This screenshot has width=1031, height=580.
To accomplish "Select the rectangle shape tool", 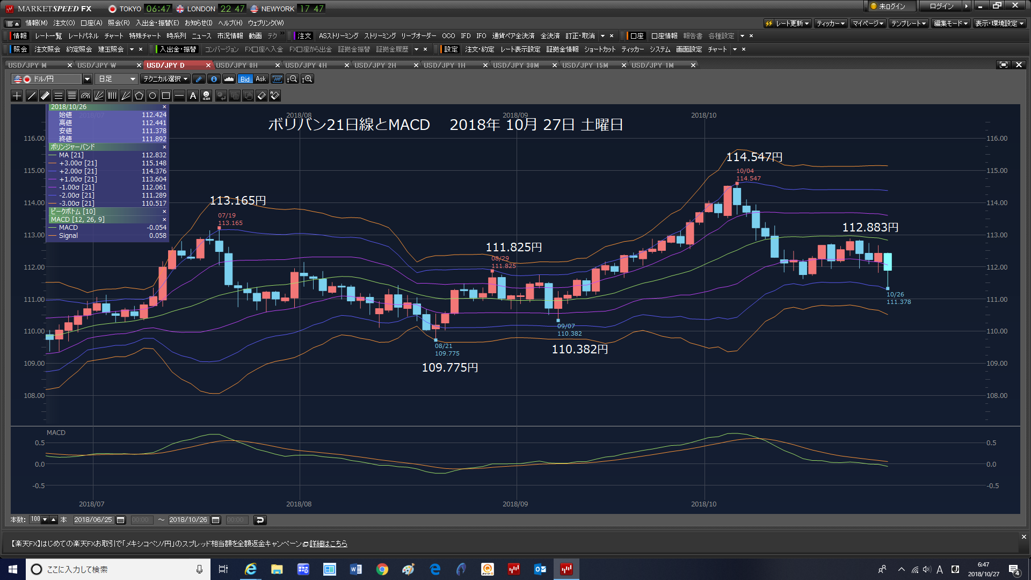I will click(x=166, y=96).
